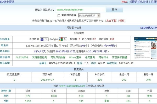Click the 搜狗 反链 查询 link
This screenshot has width=157, height=104.
[x=107, y=101]
